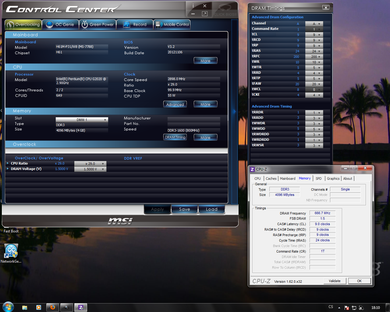Viewport: 390px width, 312px height.
Task: Open Windows Explorer from the taskbar
Action: pos(25,307)
